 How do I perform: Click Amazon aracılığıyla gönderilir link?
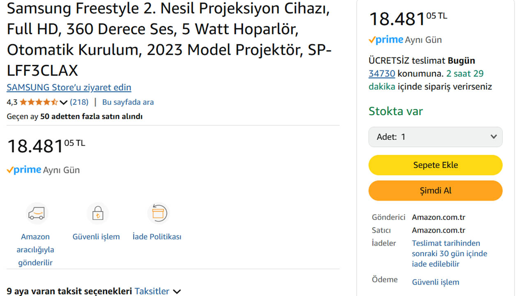coord(35,250)
